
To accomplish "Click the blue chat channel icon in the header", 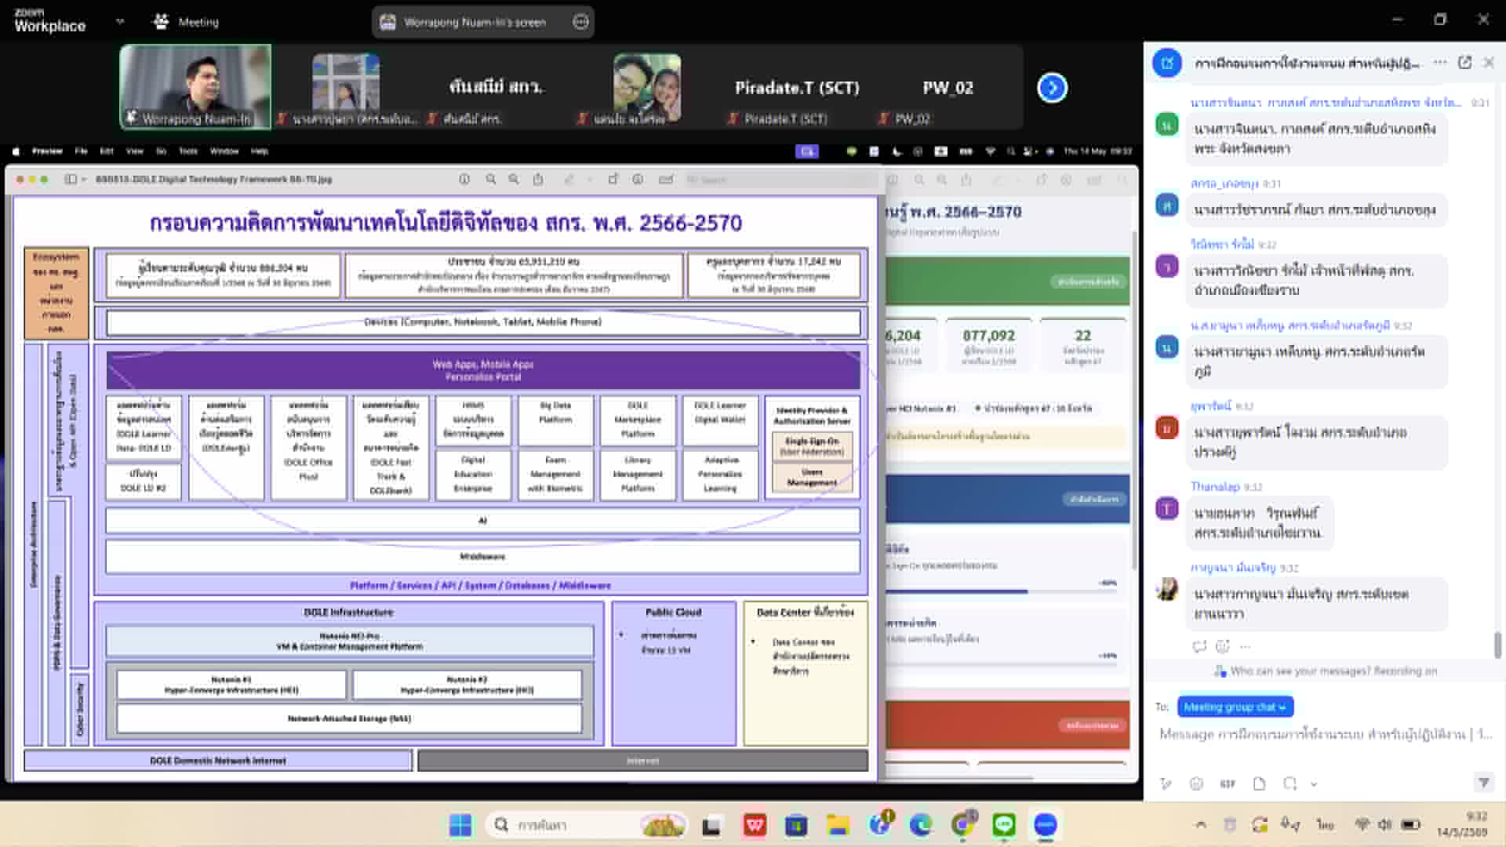I will click(x=1167, y=63).
